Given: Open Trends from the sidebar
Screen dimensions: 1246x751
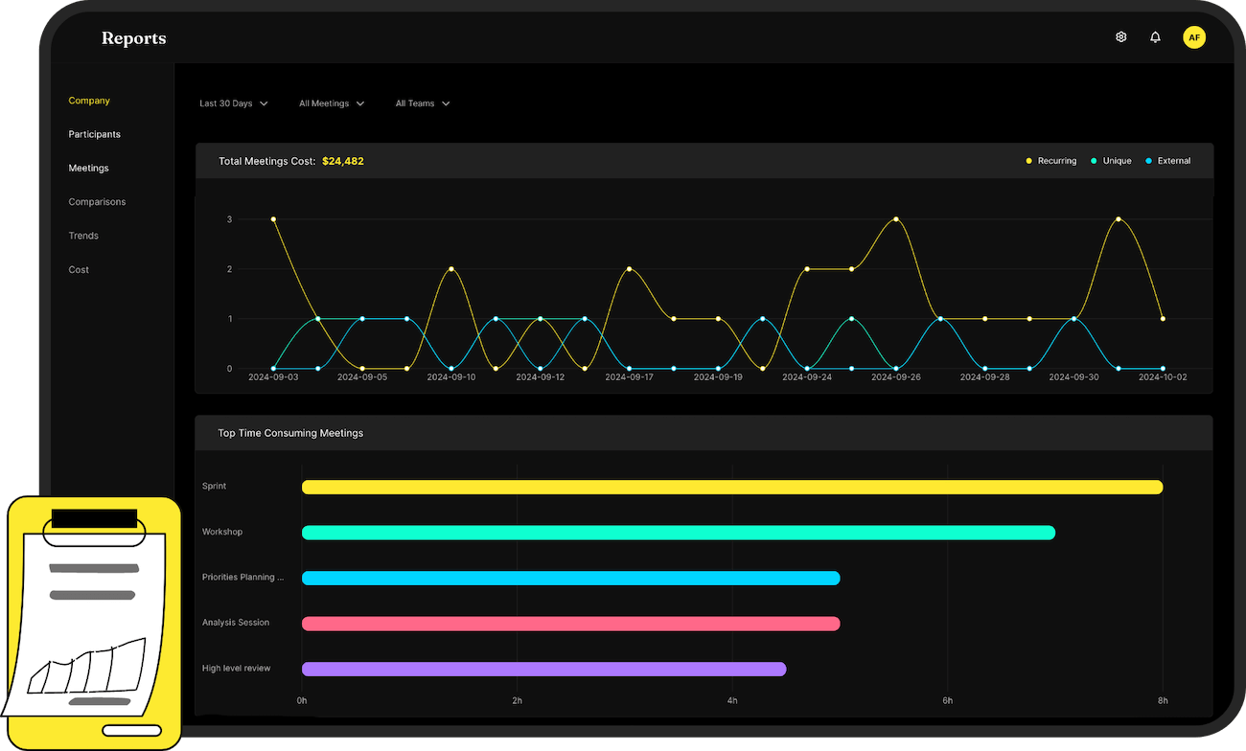Looking at the screenshot, I should 83,236.
